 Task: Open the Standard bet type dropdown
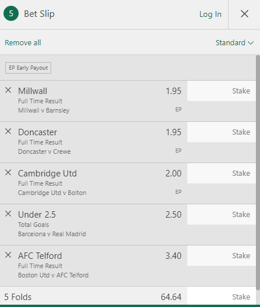pyautogui.click(x=234, y=43)
